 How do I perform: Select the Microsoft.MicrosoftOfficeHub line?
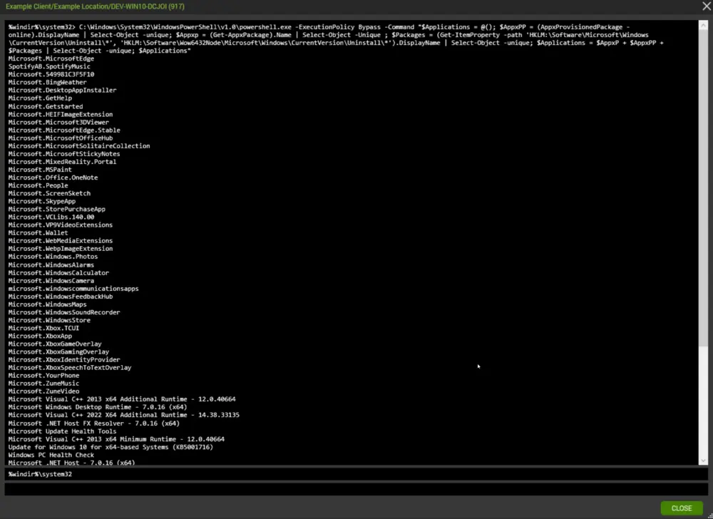coord(61,138)
